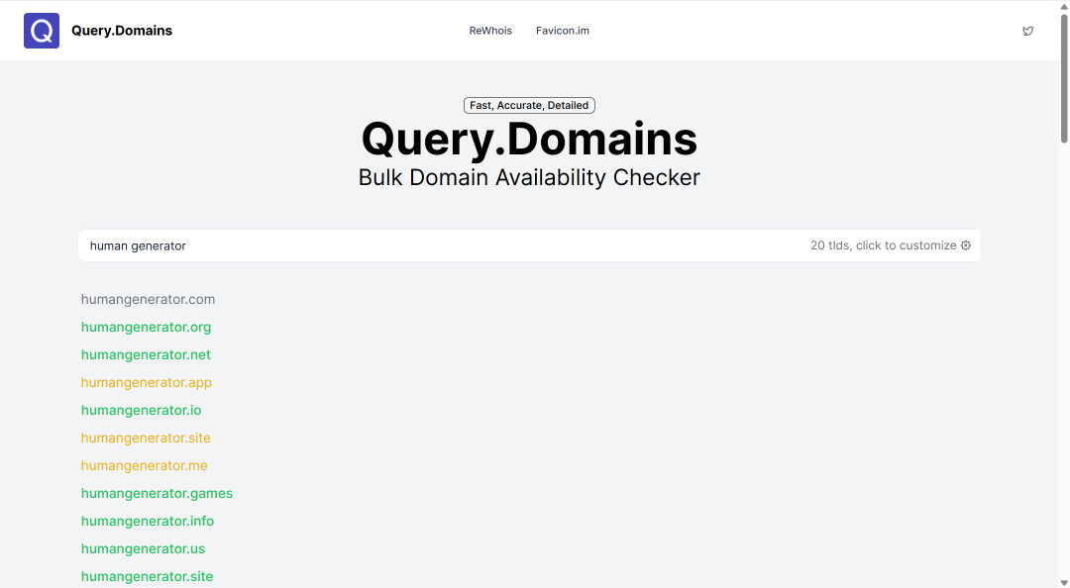
Task: Click the "20 tlds, click to customize" text
Action: click(x=883, y=245)
